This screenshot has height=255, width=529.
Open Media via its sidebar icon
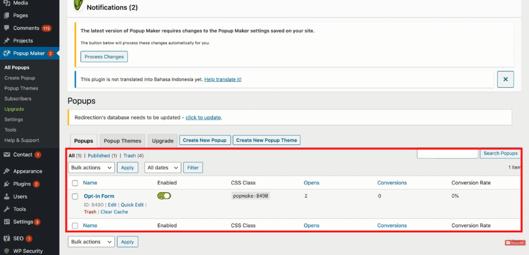pos(6,3)
